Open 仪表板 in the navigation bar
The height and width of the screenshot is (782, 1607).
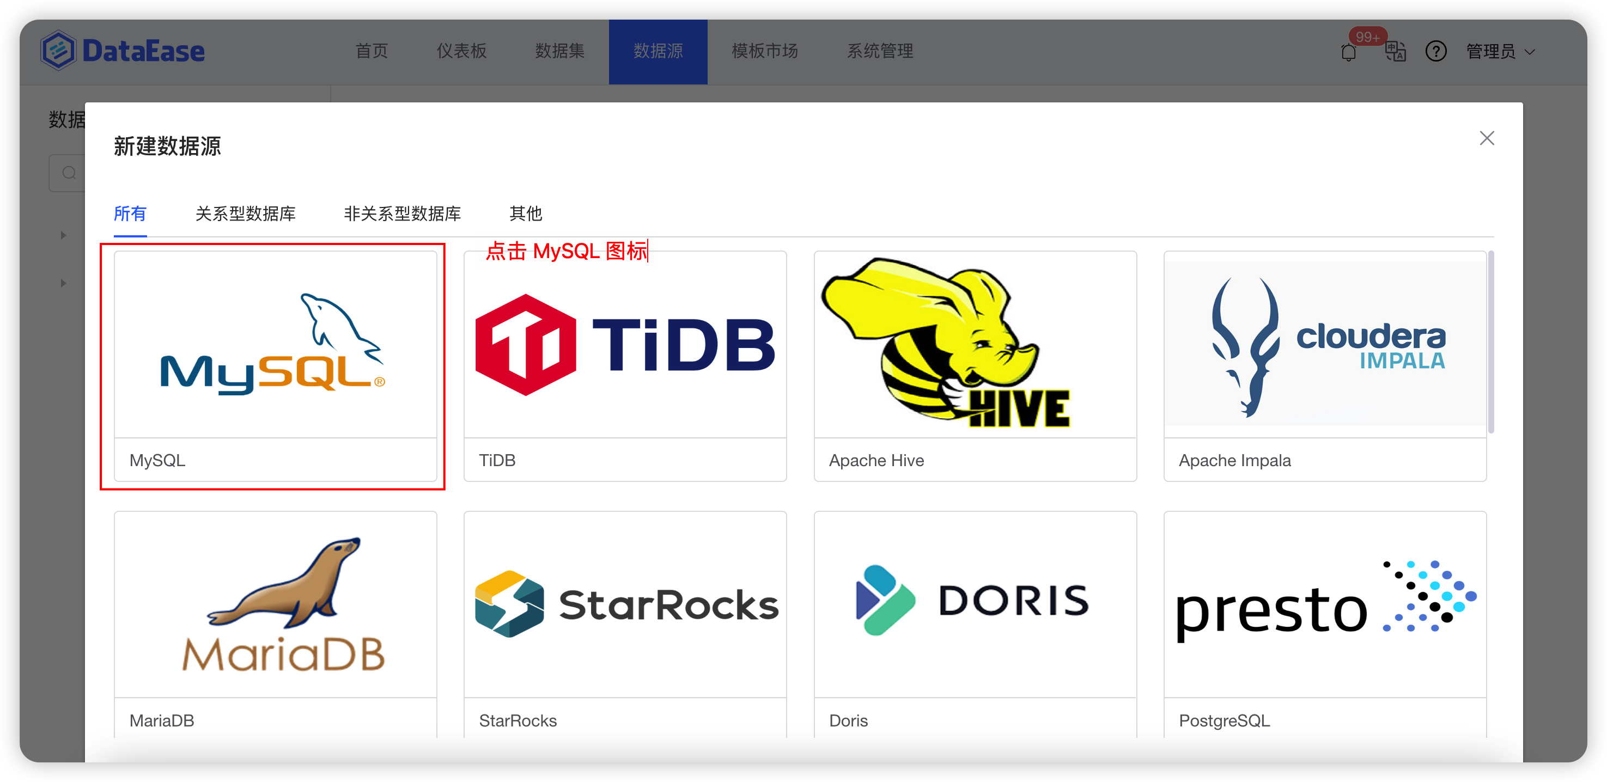click(461, 51)
